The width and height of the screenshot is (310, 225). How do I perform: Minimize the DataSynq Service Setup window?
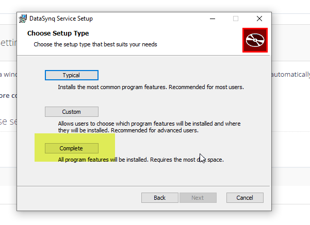tap(213, 19)
